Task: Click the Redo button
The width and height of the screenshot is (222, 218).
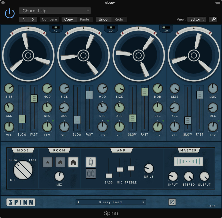Action: (x=119, y=19)
